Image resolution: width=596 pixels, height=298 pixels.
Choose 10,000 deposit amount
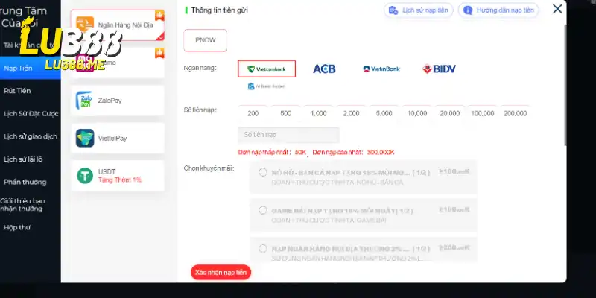(x=417, y=113)
